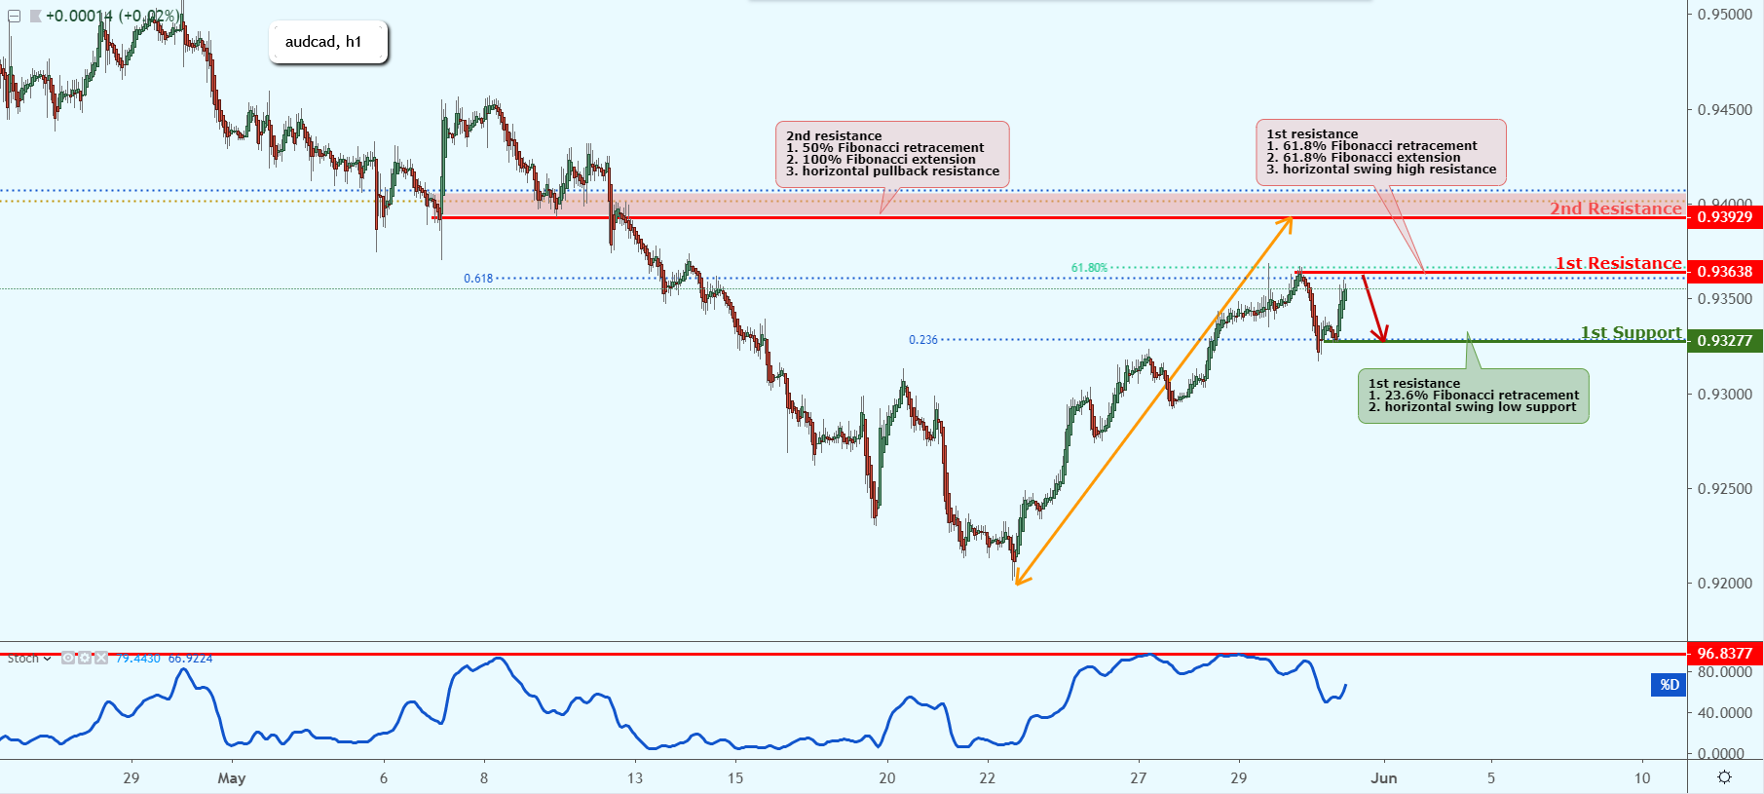Click the 0.92000 price scale value
This screenshot has width=1764, height=794.
(x=1725, y=584)
